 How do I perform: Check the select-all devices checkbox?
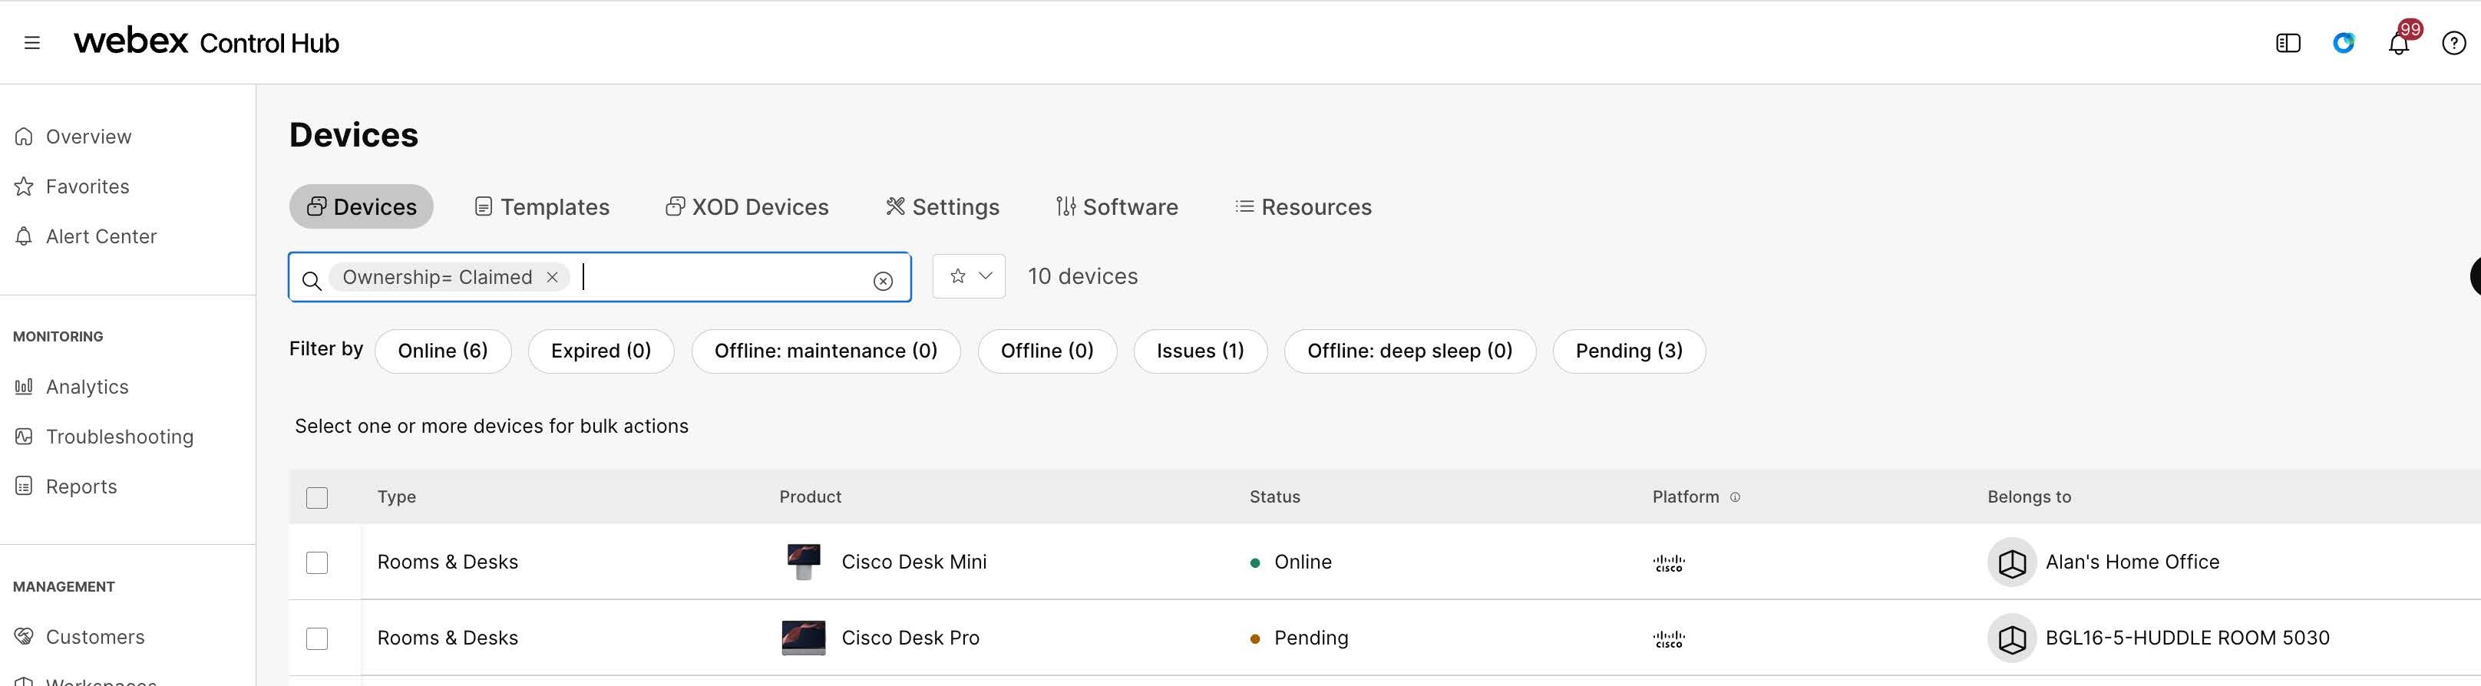click(x=317, y=497)
